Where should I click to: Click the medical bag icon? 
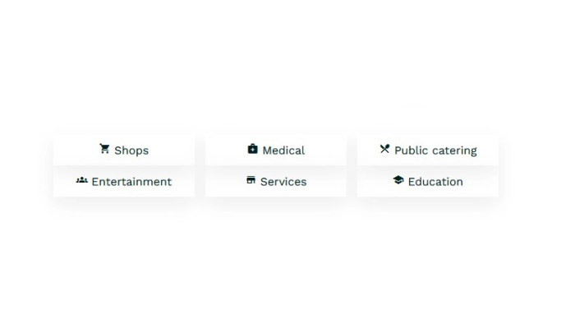click(252, 149)
